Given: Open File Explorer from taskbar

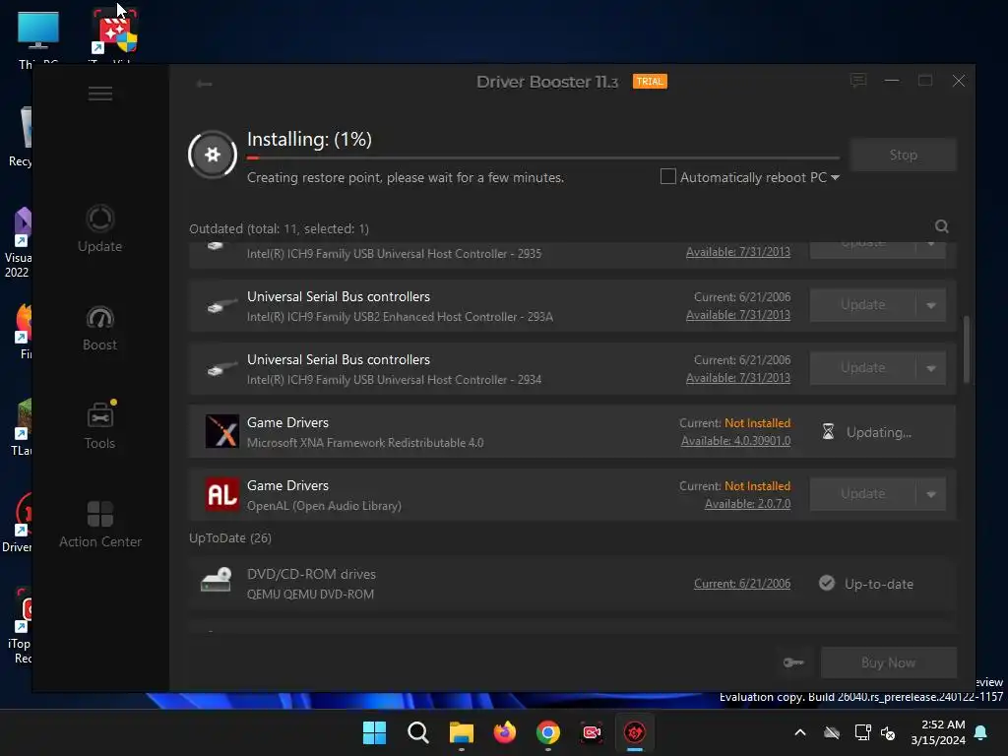Looking at the screenshot, I should [461, 732].
